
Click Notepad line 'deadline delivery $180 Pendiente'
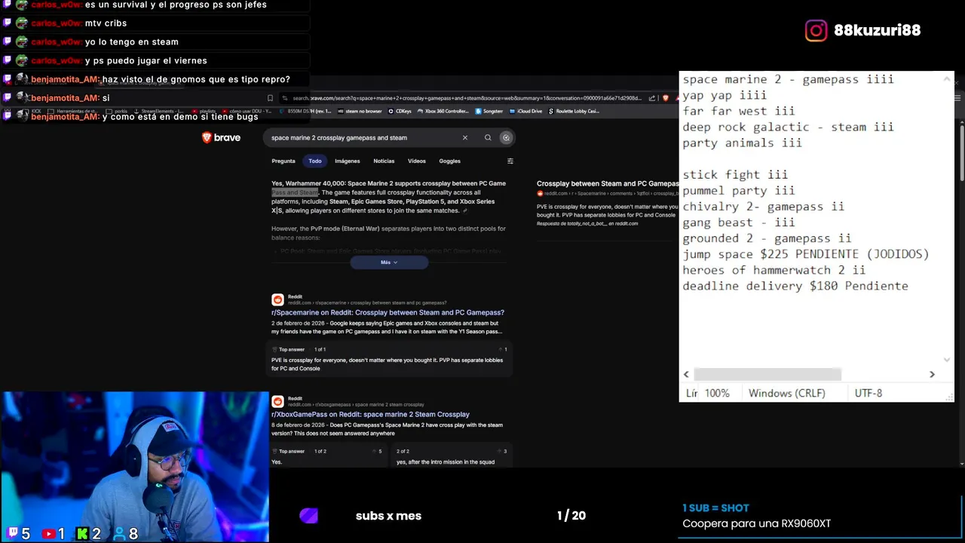[x=795, y=285]
